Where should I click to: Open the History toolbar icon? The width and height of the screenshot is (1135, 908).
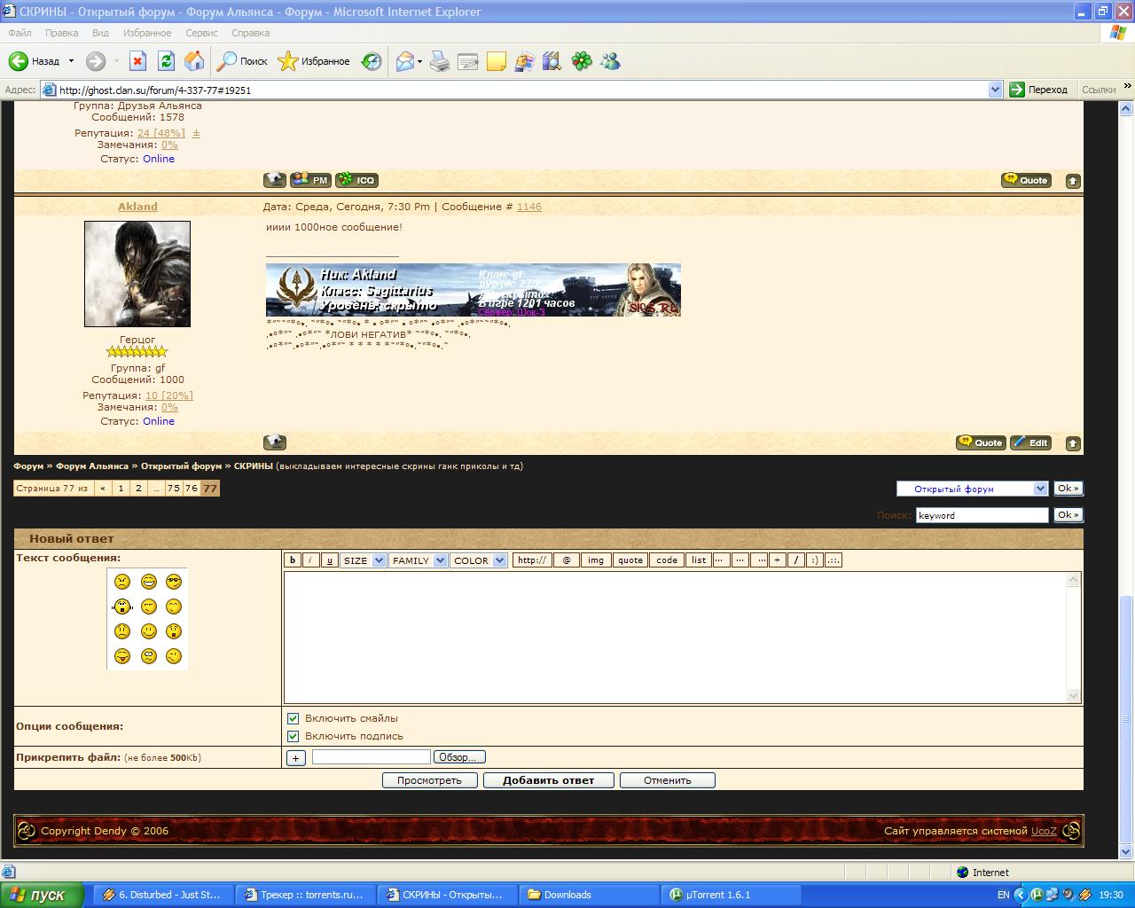372,61
